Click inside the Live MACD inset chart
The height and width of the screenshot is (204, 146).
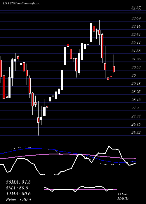click(80, 189)
